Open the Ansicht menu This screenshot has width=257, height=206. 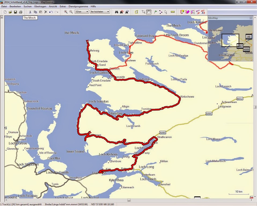pos(53,6)
